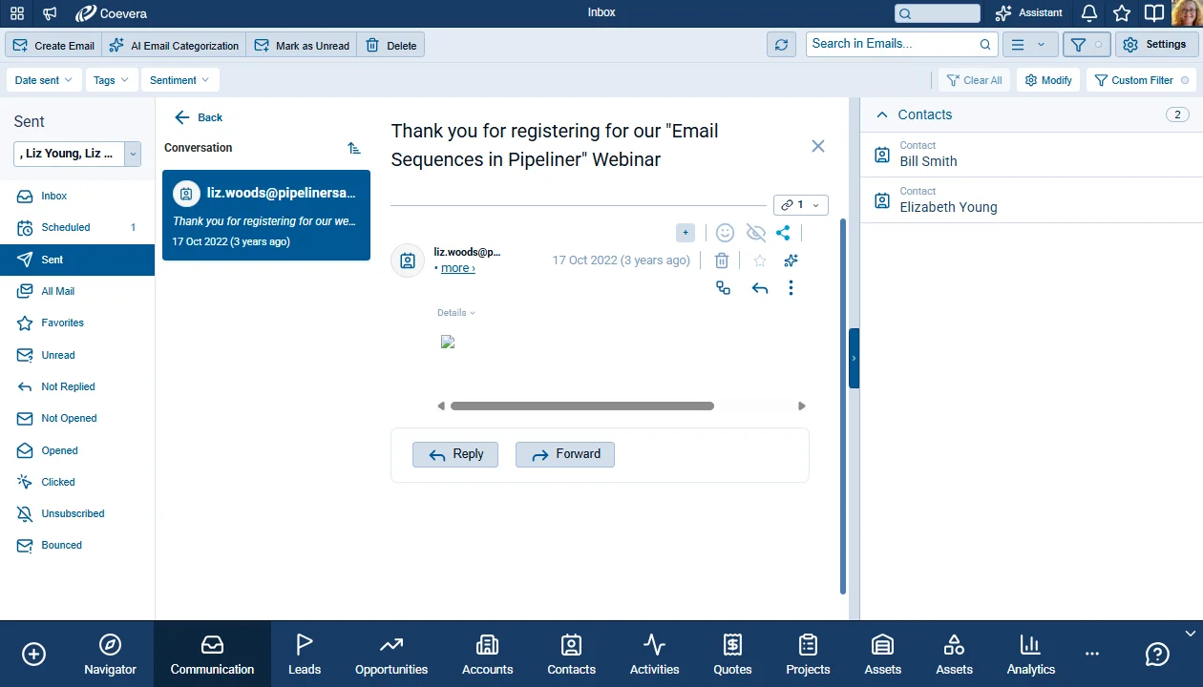Share this email via share icon
The width and height of the screenshot is (1203, 687).
(783, 233)
